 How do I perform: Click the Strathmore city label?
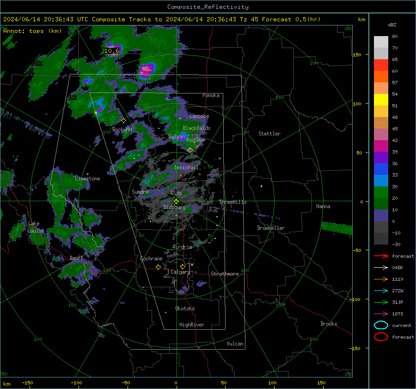click(x=225, y=274)
